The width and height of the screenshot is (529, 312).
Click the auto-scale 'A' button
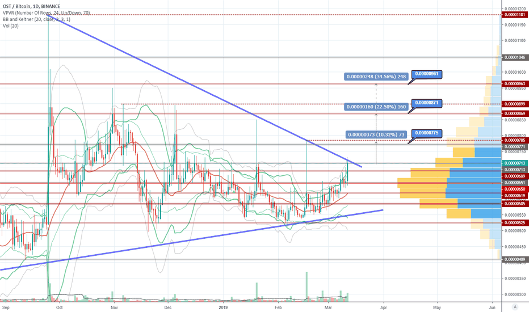(515, 306)
